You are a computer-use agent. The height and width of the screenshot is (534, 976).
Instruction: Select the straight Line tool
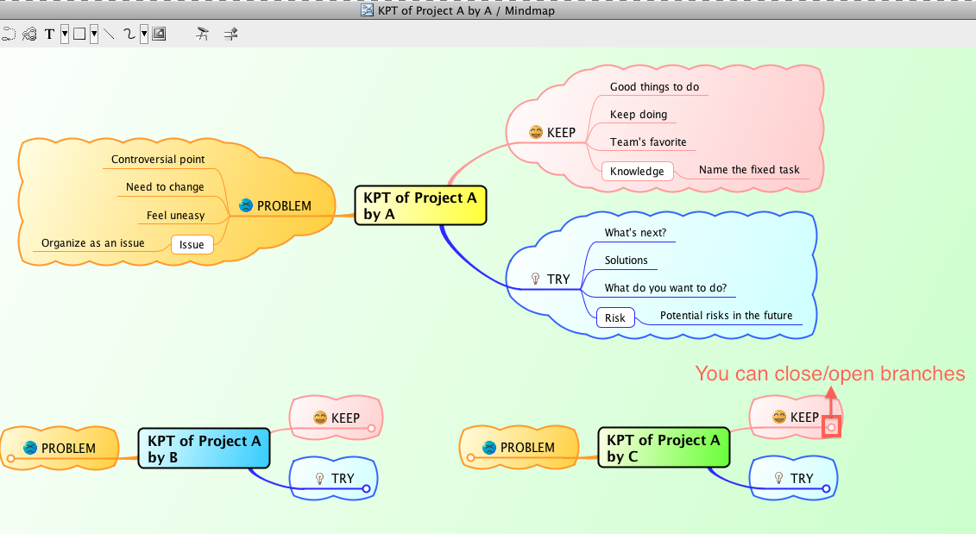tap(110, 35)
